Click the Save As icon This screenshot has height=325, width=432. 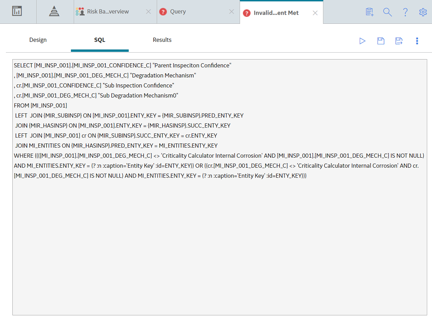point(399,41)
